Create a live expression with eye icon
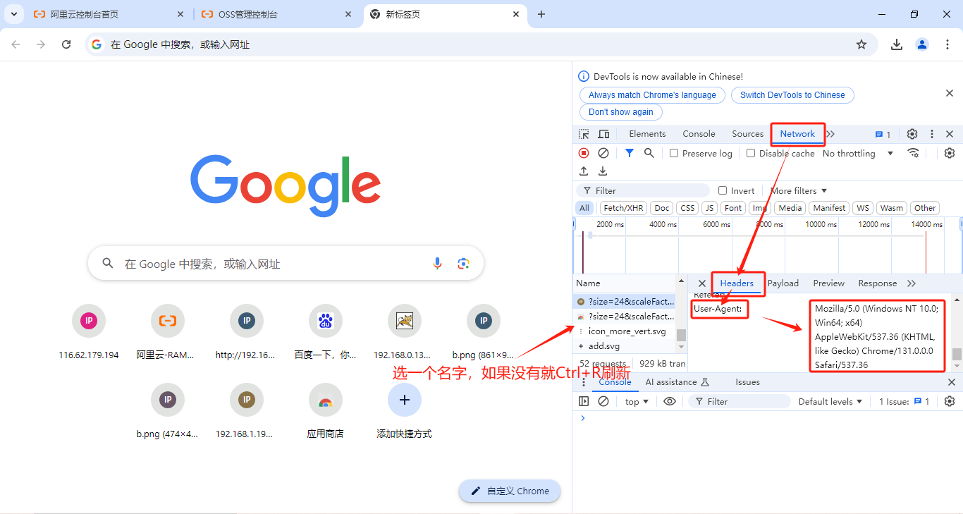The height and width of the screenshot is (514, 963). (x=670, y=401)
